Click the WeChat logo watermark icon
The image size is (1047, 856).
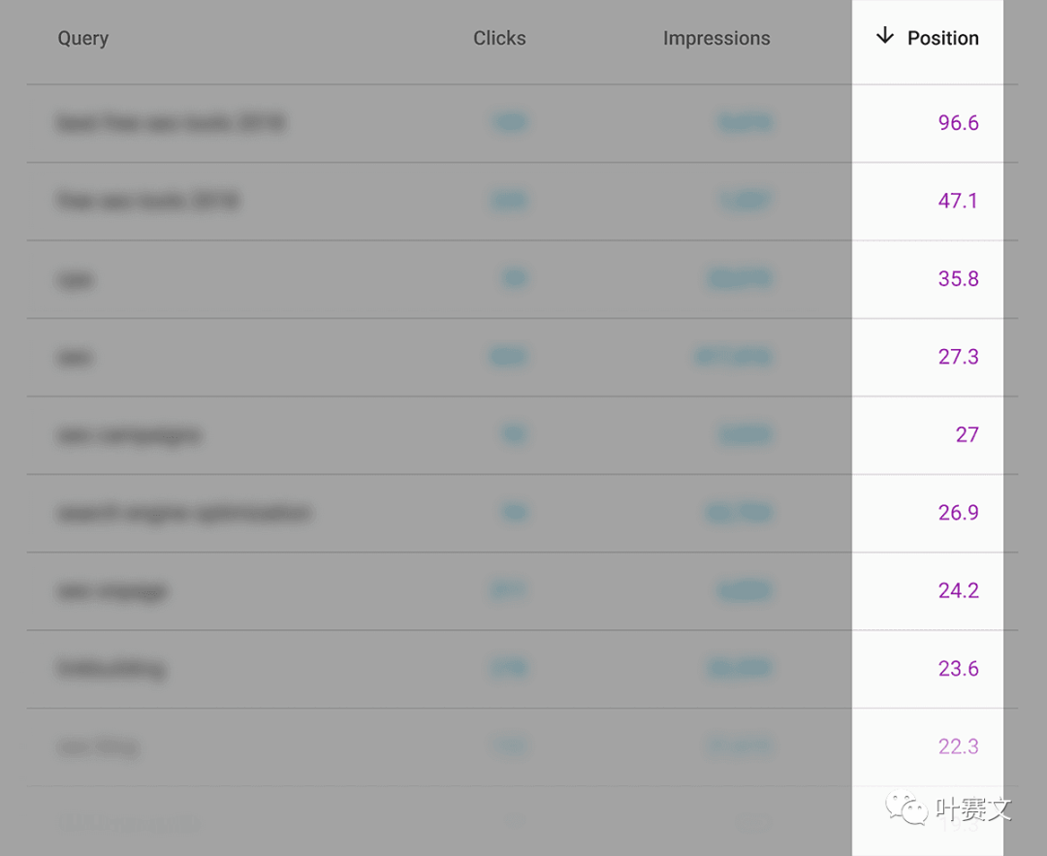(x=906, y=808)
